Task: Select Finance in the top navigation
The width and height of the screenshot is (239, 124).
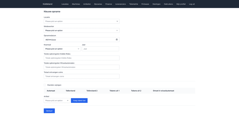Action: 108,4
